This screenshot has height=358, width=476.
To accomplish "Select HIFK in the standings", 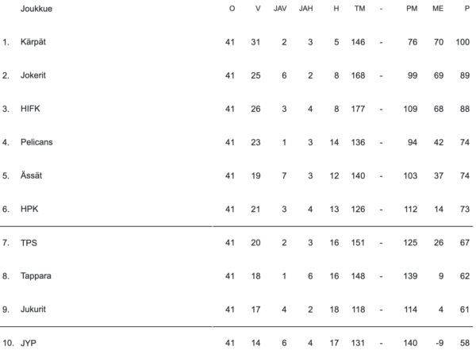I will pyautogui.click(x=30, y=109).
